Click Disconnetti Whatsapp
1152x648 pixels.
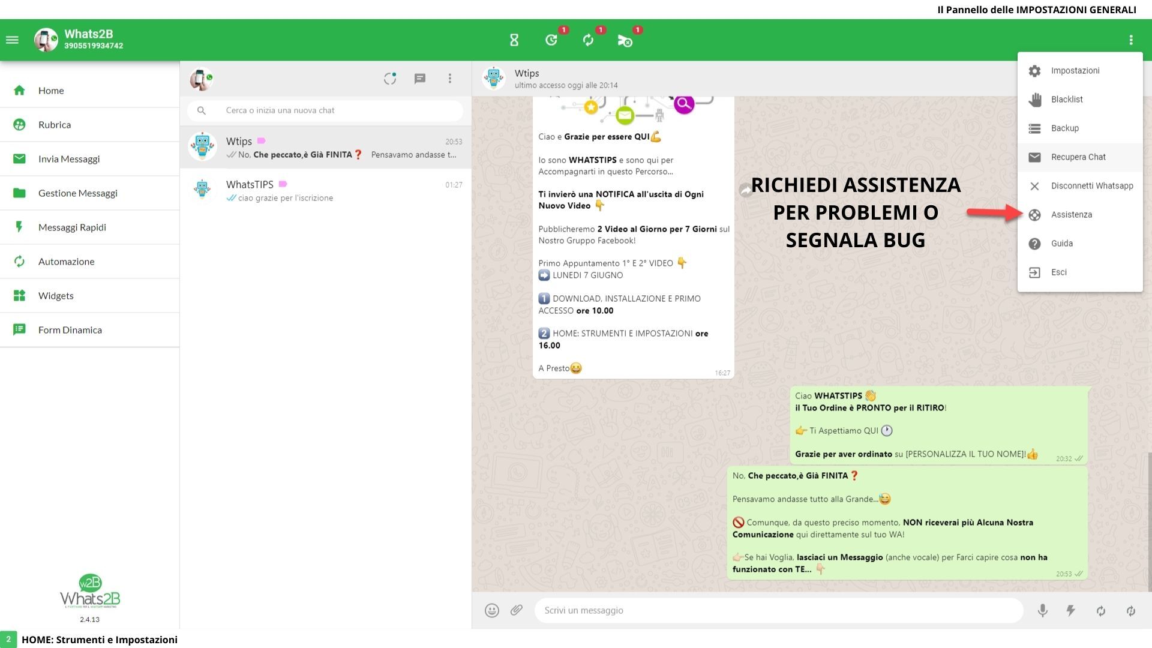(x=1080, y=186)
